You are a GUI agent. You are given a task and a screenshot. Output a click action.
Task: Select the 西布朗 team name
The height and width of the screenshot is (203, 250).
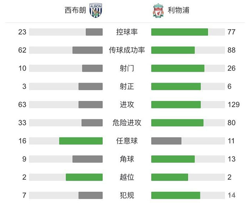coord(74,10)
